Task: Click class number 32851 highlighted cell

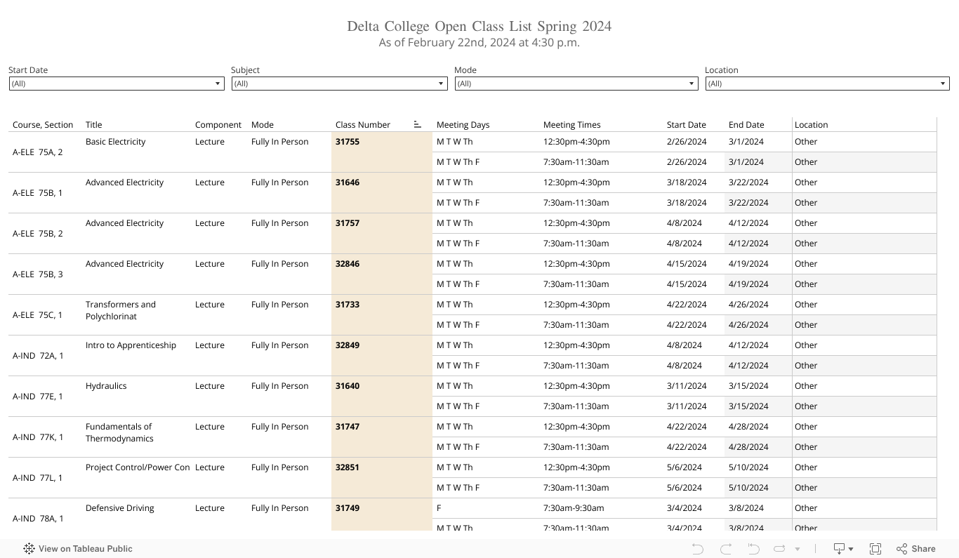Action: point(348,467)
